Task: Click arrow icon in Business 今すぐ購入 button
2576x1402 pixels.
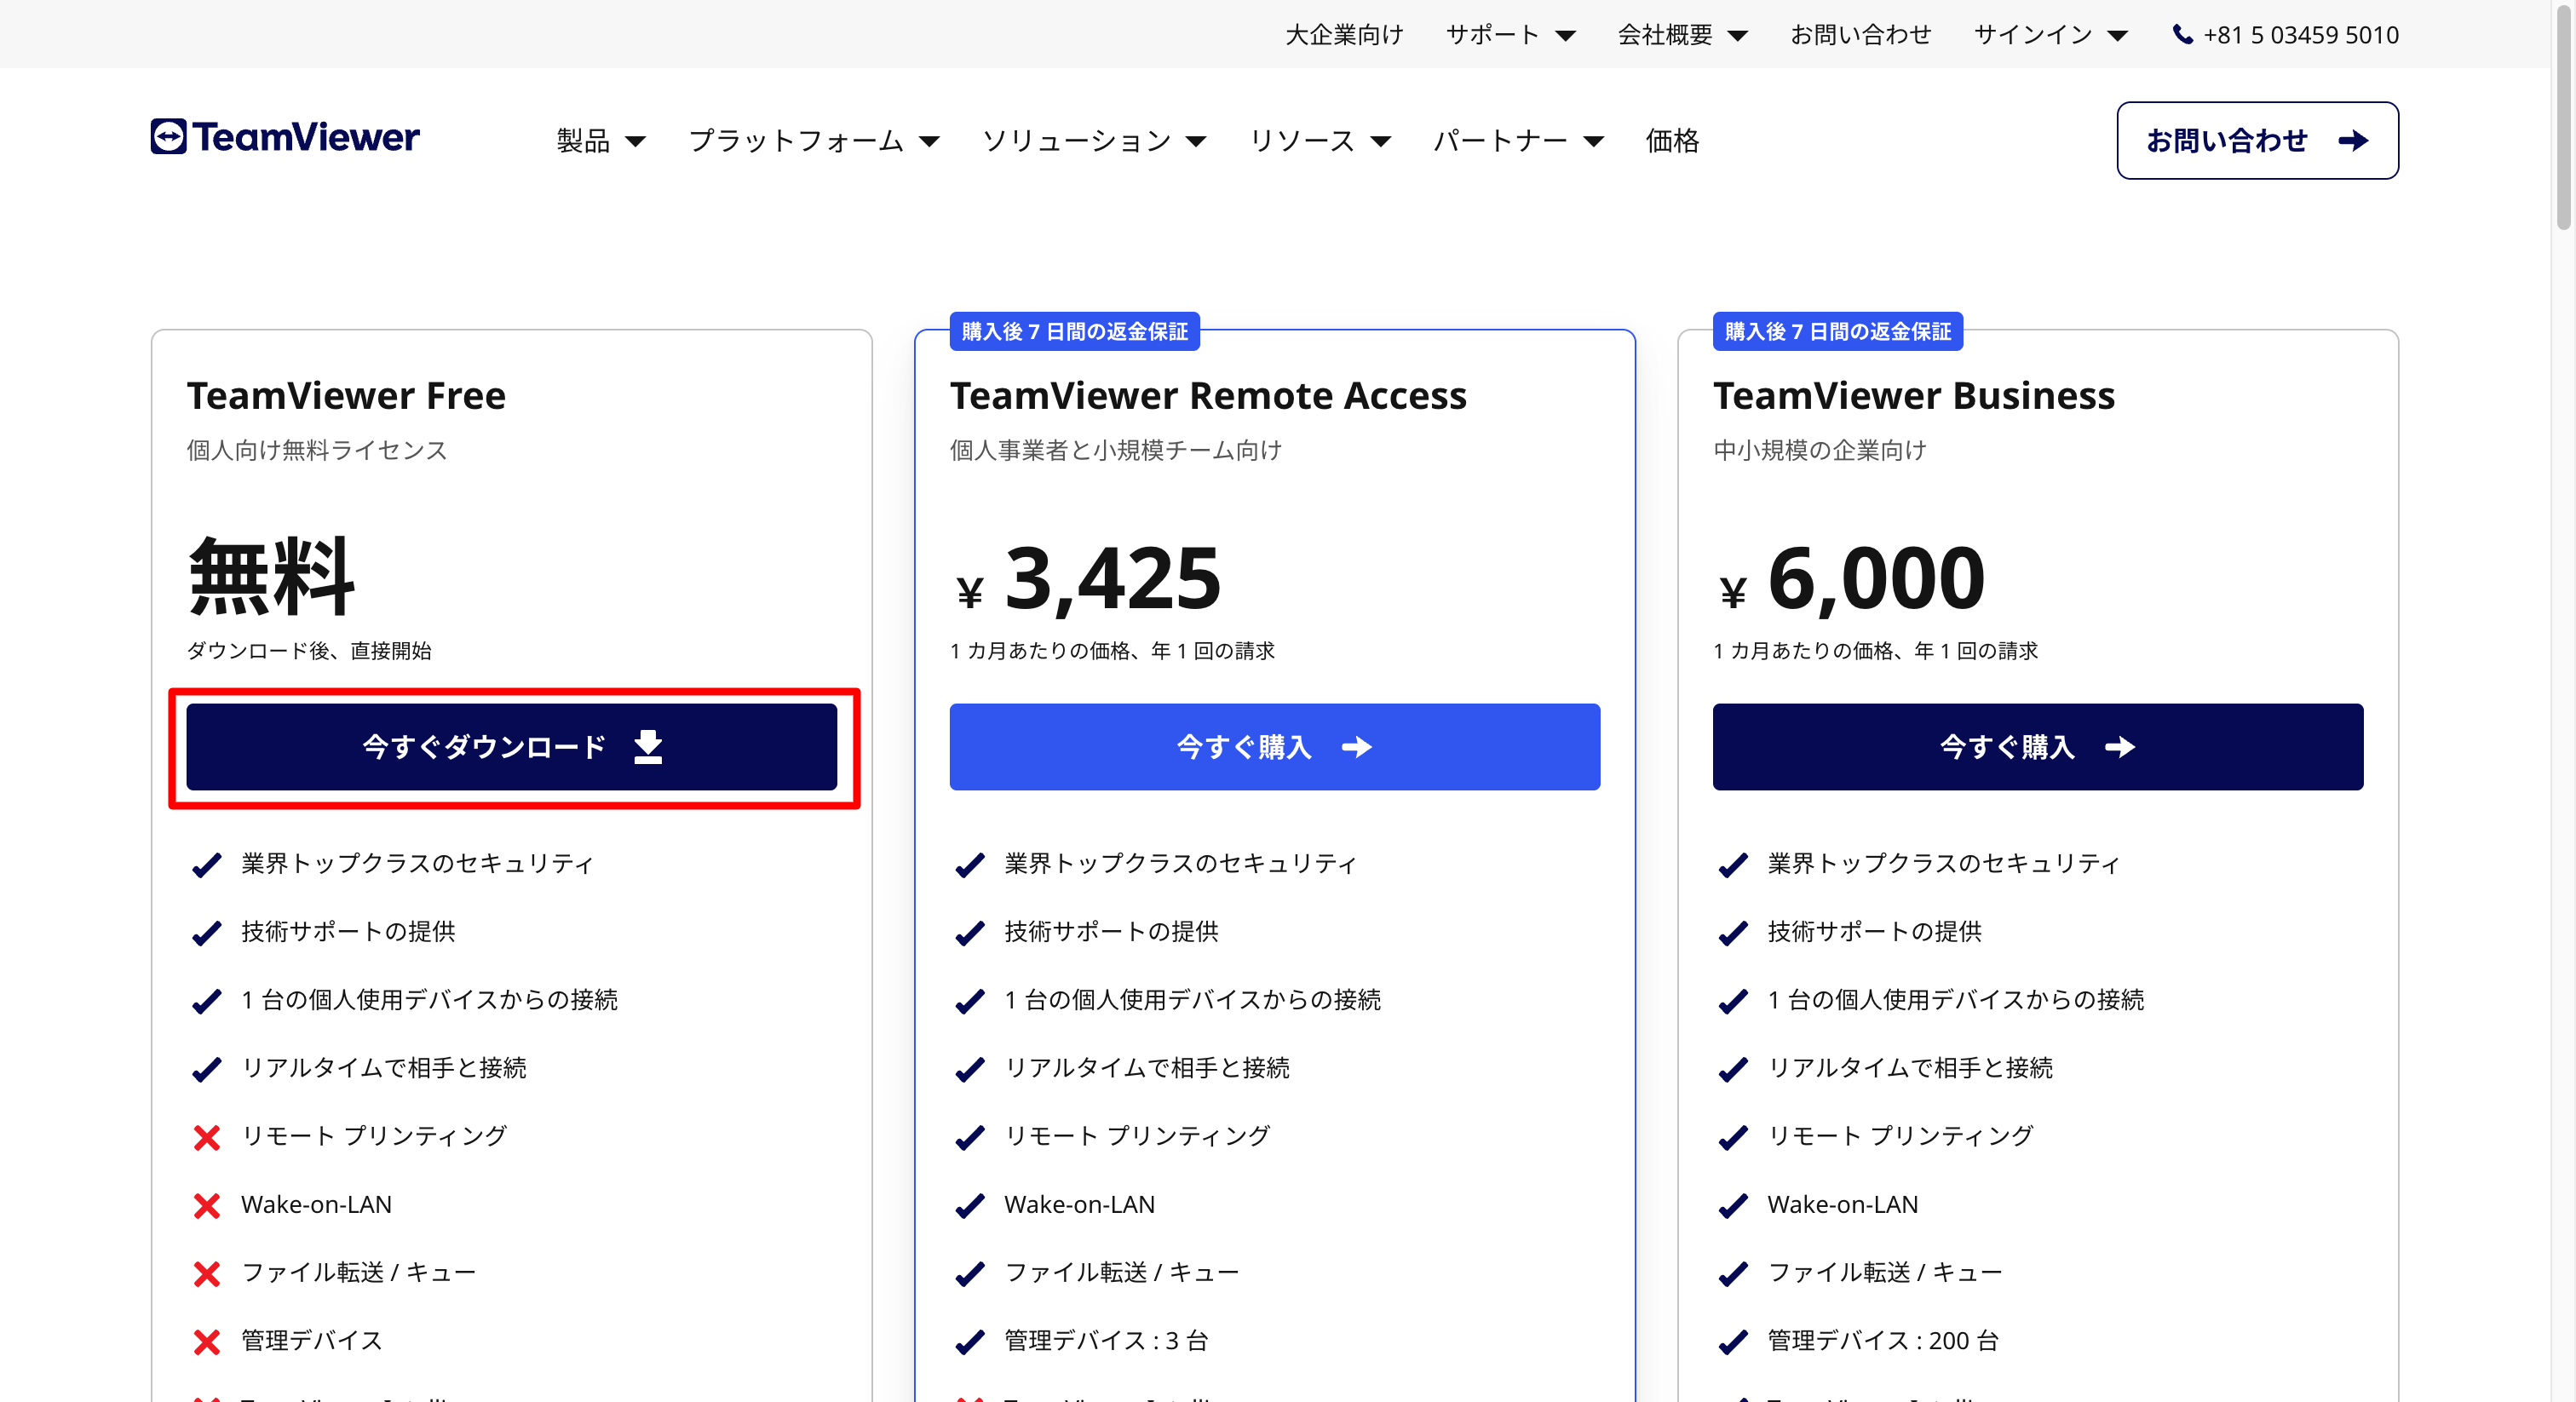Action: [2119, 747]
